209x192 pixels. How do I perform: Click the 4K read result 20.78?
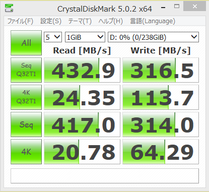[82, 152]
